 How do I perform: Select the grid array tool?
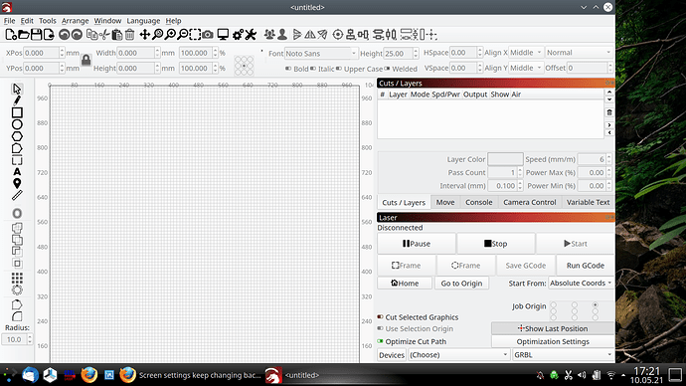[17, 278]
